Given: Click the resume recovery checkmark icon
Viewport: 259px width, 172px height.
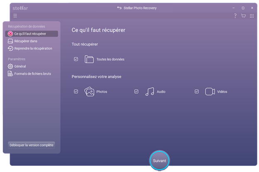Looking at the screenshot, I should (x=10, y=49).
